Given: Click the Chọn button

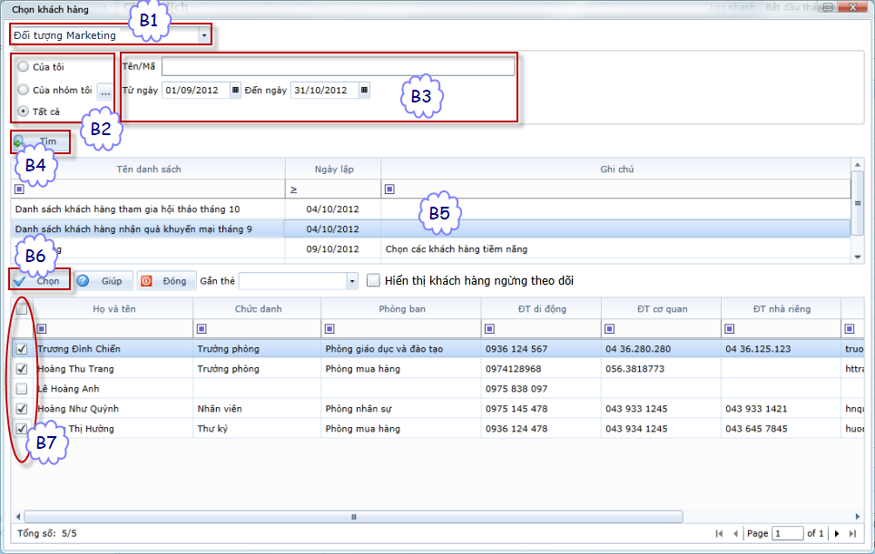Looking at the screenshot, I should tap(40, 281).
